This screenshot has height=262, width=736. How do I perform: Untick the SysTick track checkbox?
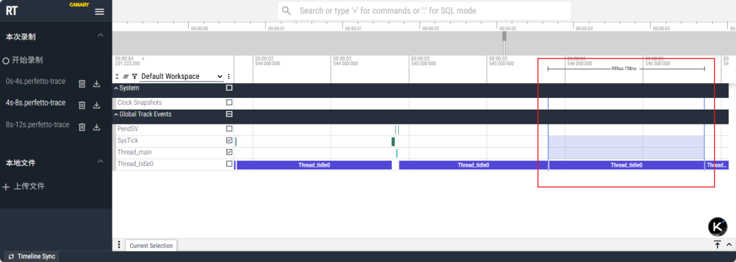229,140
